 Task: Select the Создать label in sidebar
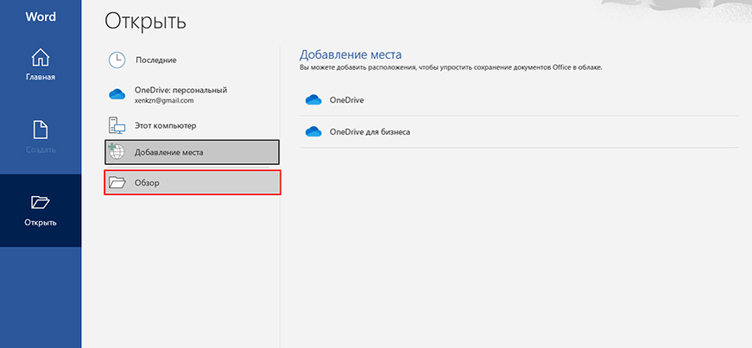41,149
